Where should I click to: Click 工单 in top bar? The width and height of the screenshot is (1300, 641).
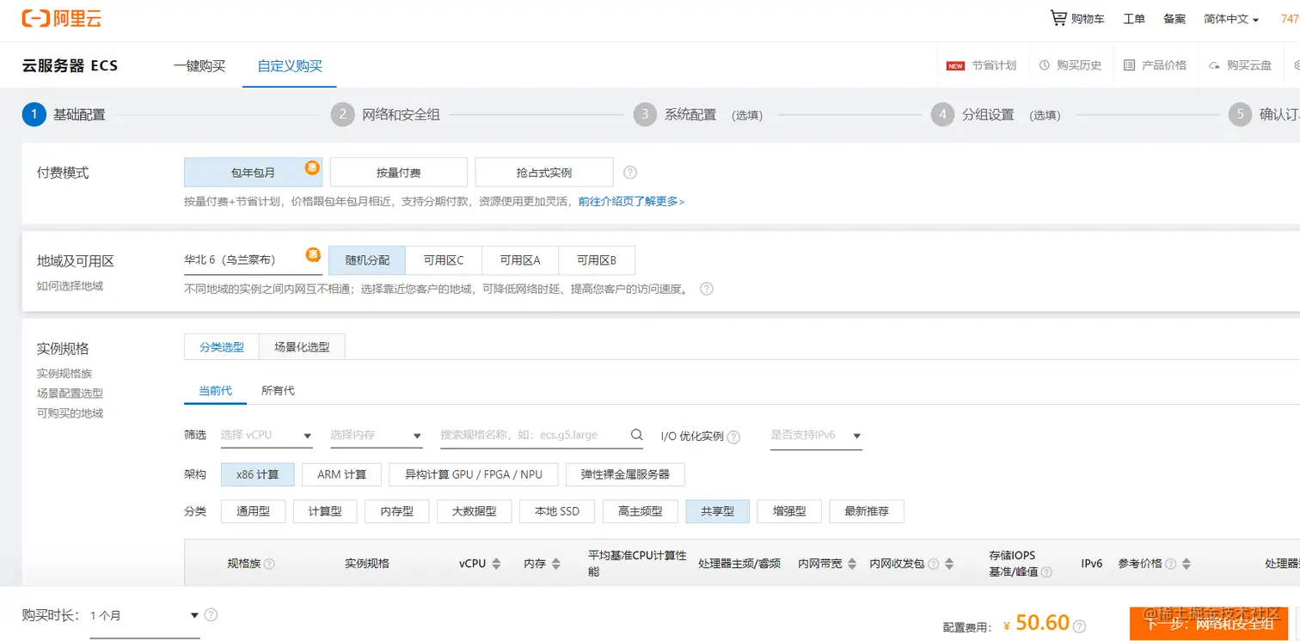(x=1134, y=19)
